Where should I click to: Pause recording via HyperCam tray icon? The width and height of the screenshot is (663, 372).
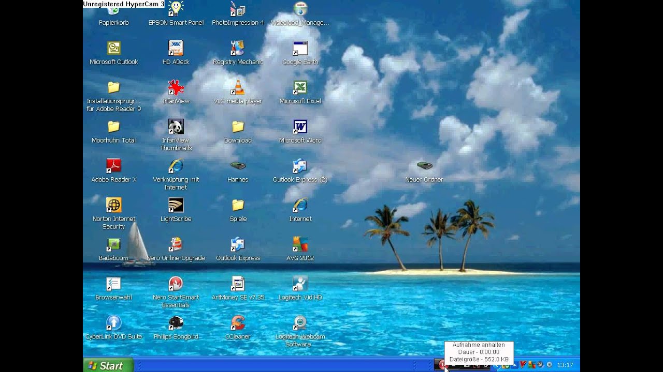point(442,365)
